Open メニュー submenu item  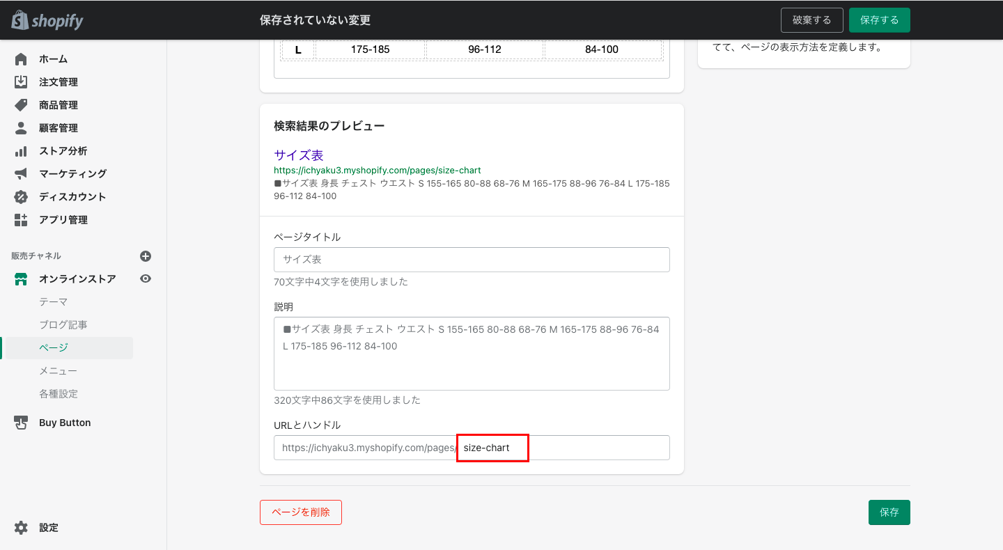coord(59,371)
